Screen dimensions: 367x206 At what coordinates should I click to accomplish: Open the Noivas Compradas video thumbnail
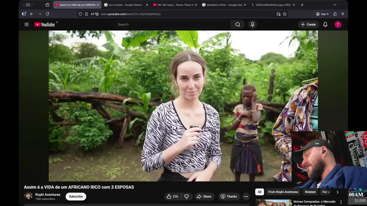pos(274,203)
